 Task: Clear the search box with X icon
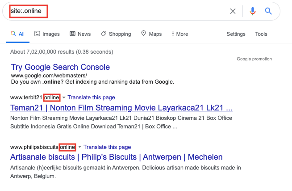[x=233, y=11]
